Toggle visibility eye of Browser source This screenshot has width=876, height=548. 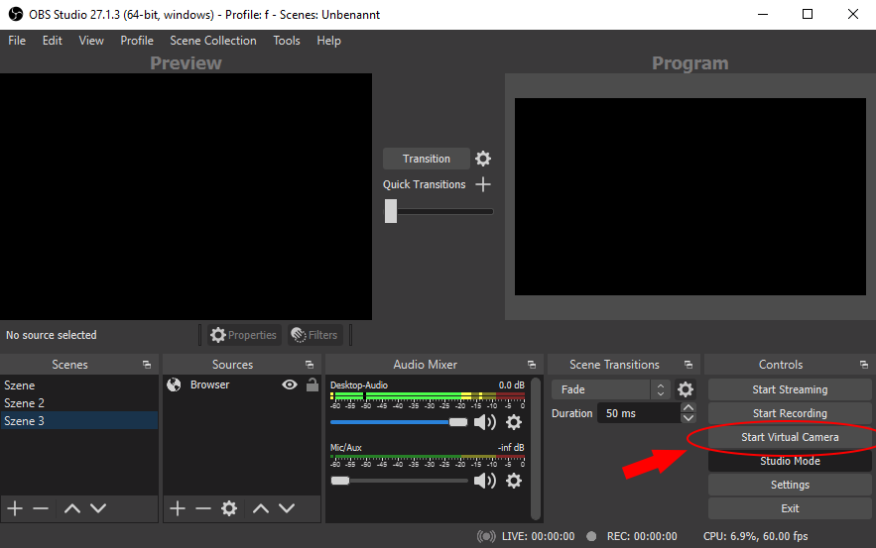tap(290, 384)
